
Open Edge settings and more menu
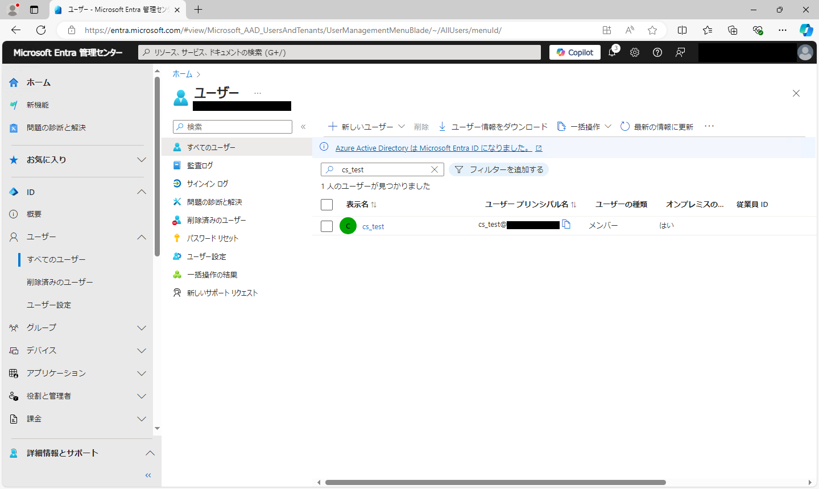(783, 30)
